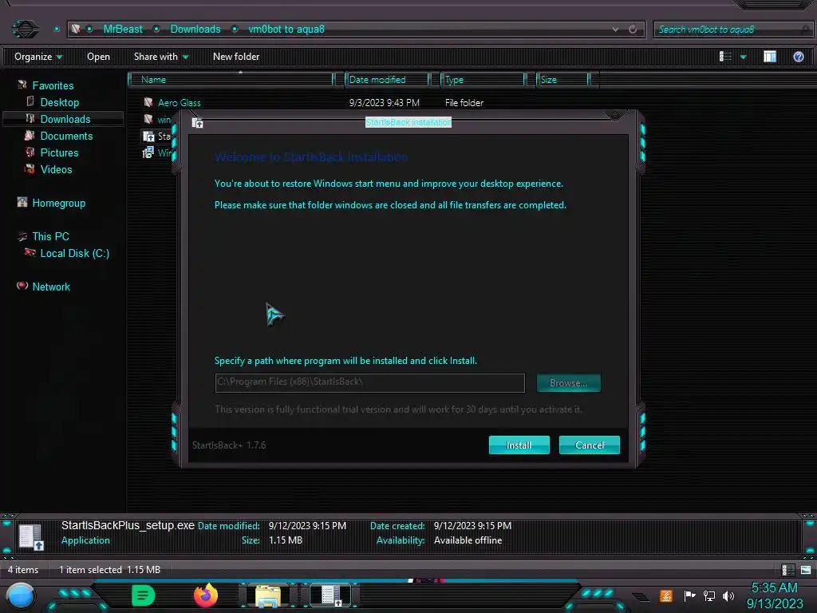Create a New folder from toolbar

coord(236,57)
